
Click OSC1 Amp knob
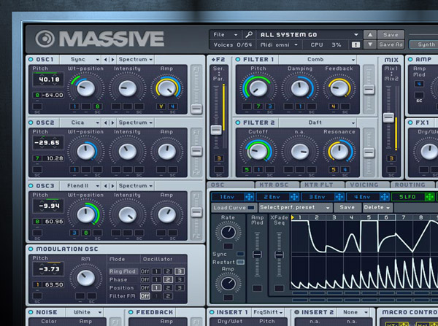[166, 88]
